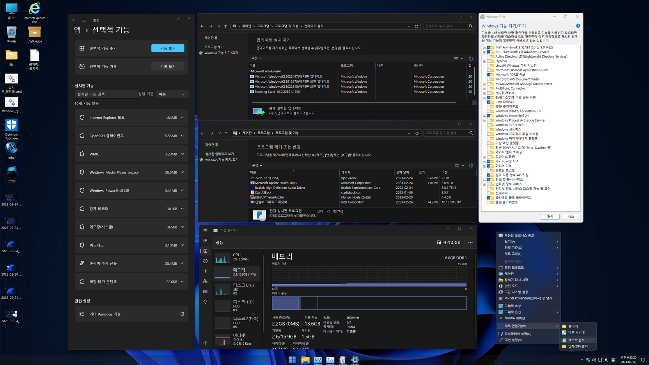The image size is (649, 365).
Task: Click 취소 button in Windows Features dialog
Action: tap(571, 217)
